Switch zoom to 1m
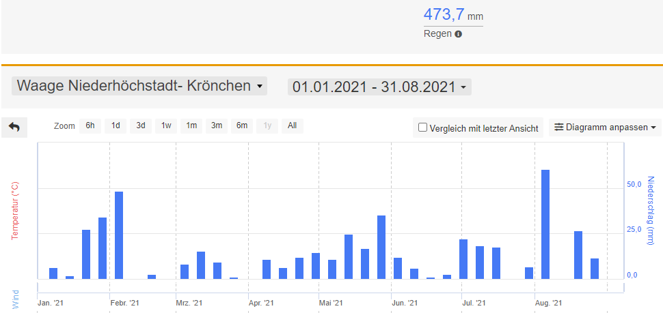 tap(191, 125)
